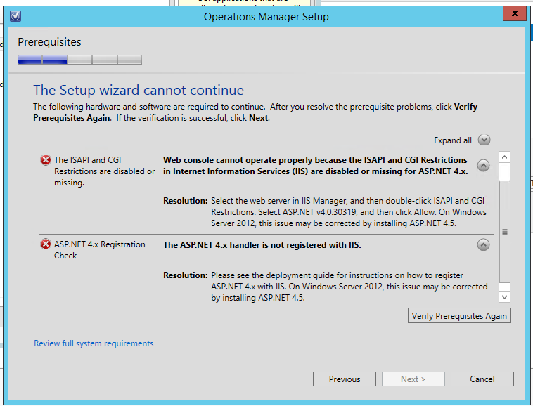Image resolution: width=533 pixels, height=406 pixels.
Task: Click the scrollbar up arrow in results list
Action: (504, 157)
